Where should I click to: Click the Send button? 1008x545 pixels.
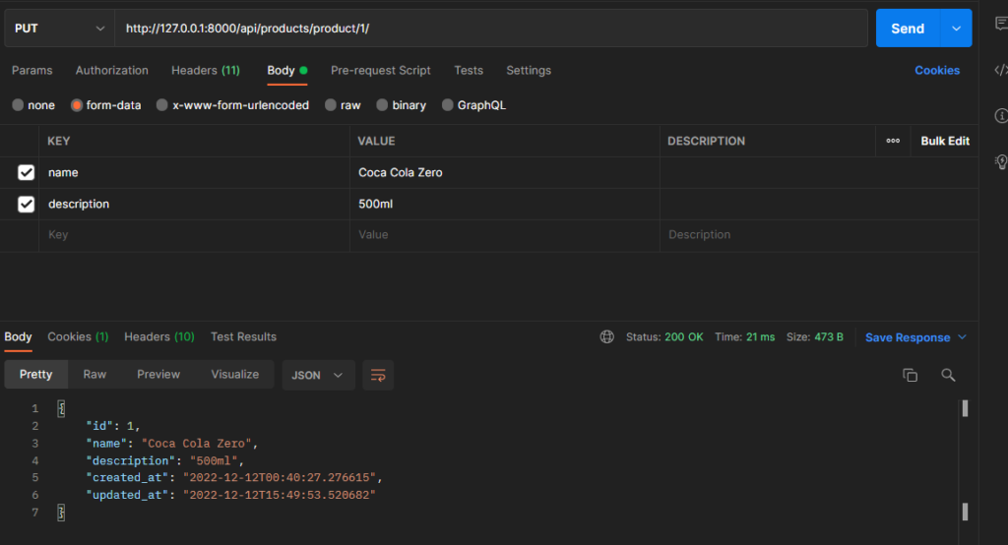(x=907, y=29)
